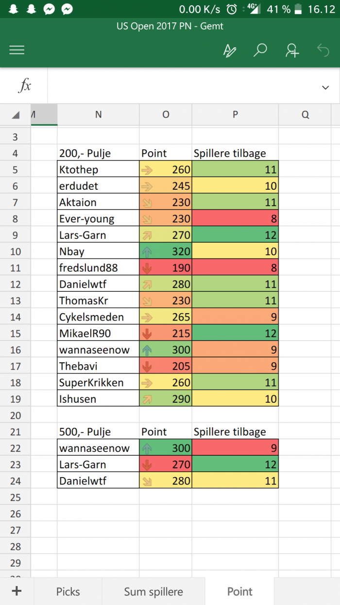Tap the edit pen ribbon icon
Image resolution: width=340 pixels, height=605 pixels.
(229, 50)
